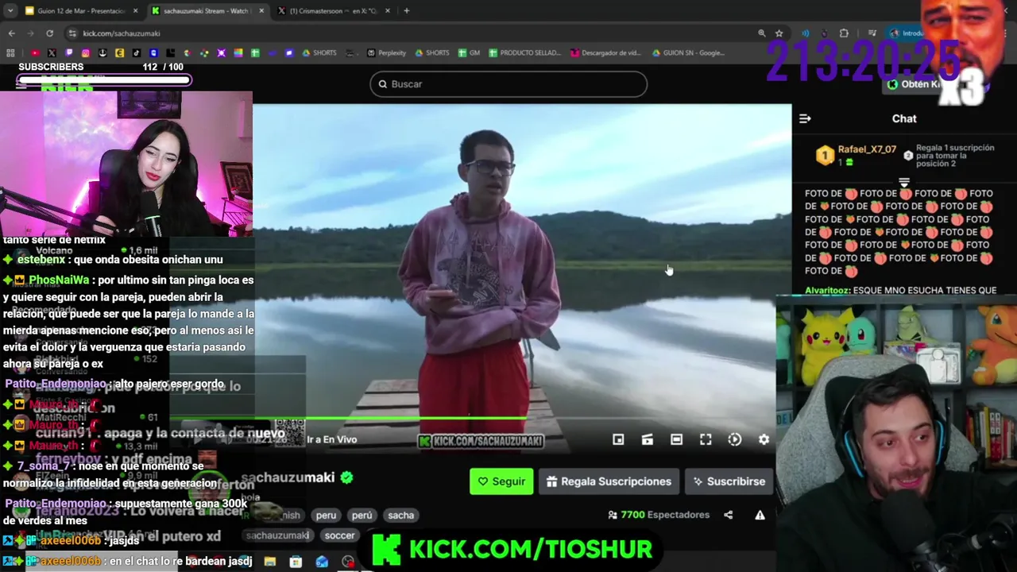
Task: Open media controls icon in browser toolbar
Action: pos(872,33)
